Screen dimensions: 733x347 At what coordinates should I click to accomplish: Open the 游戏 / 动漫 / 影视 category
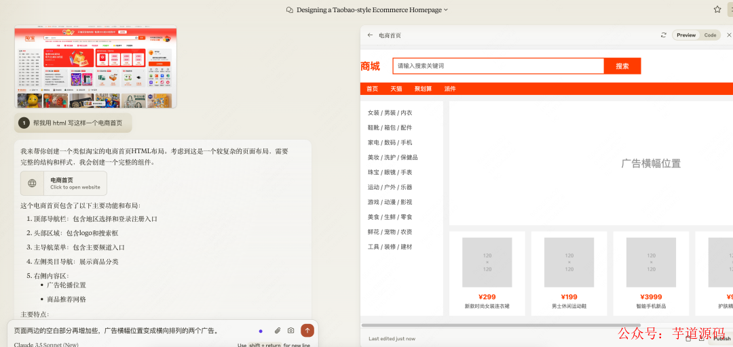(x=390, y=202)
